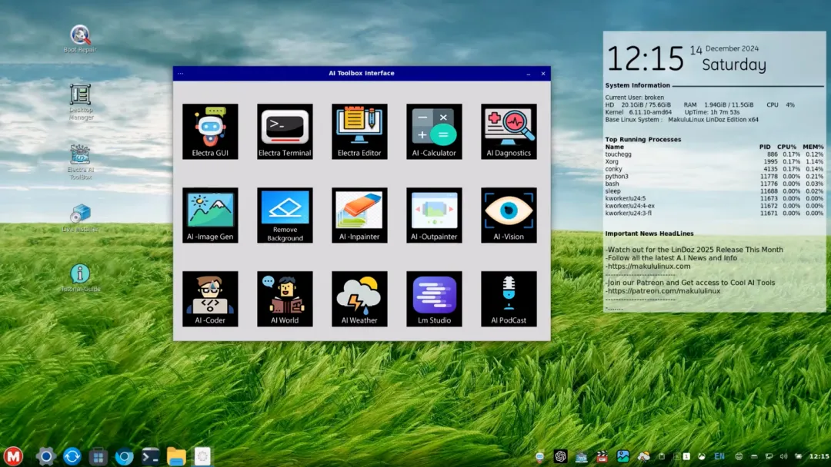The width and height of the screenshot is (831, 467).
Task: Launch Lm Studio
Action: click(x=434, y=299)
